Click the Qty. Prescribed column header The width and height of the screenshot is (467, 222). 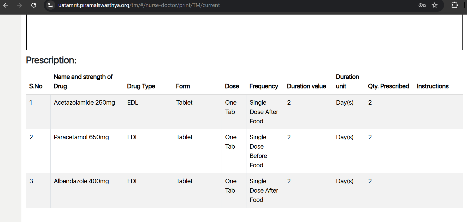(388, 86)
